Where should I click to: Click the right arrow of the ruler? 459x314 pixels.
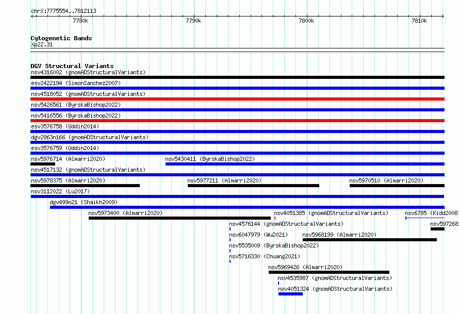click(x=443, y=16)
